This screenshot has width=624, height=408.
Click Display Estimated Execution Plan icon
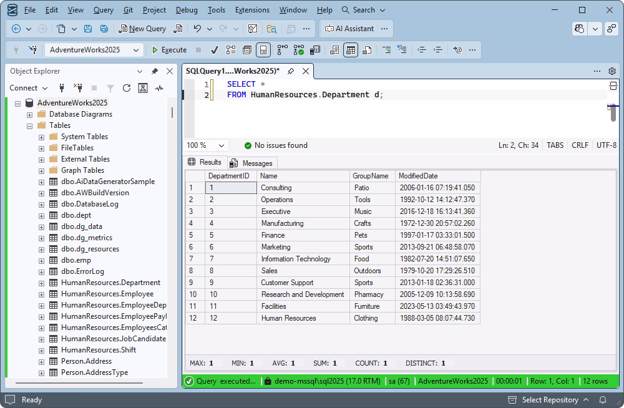tap(231, 50)
